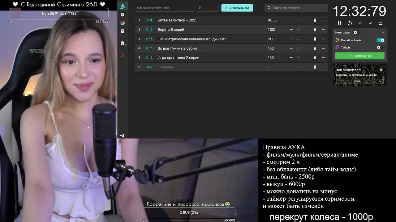Viewport: 396px width, 222px height.
Task: Open the settings gear in sidebar
Action: coord(123,14)
